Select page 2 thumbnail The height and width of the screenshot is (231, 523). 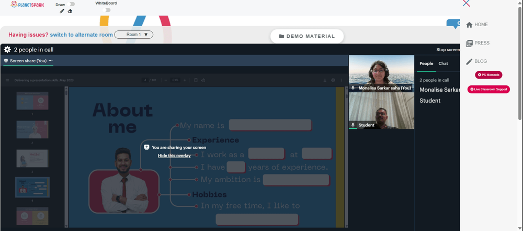pyautogui.click(x=32, y=129)
